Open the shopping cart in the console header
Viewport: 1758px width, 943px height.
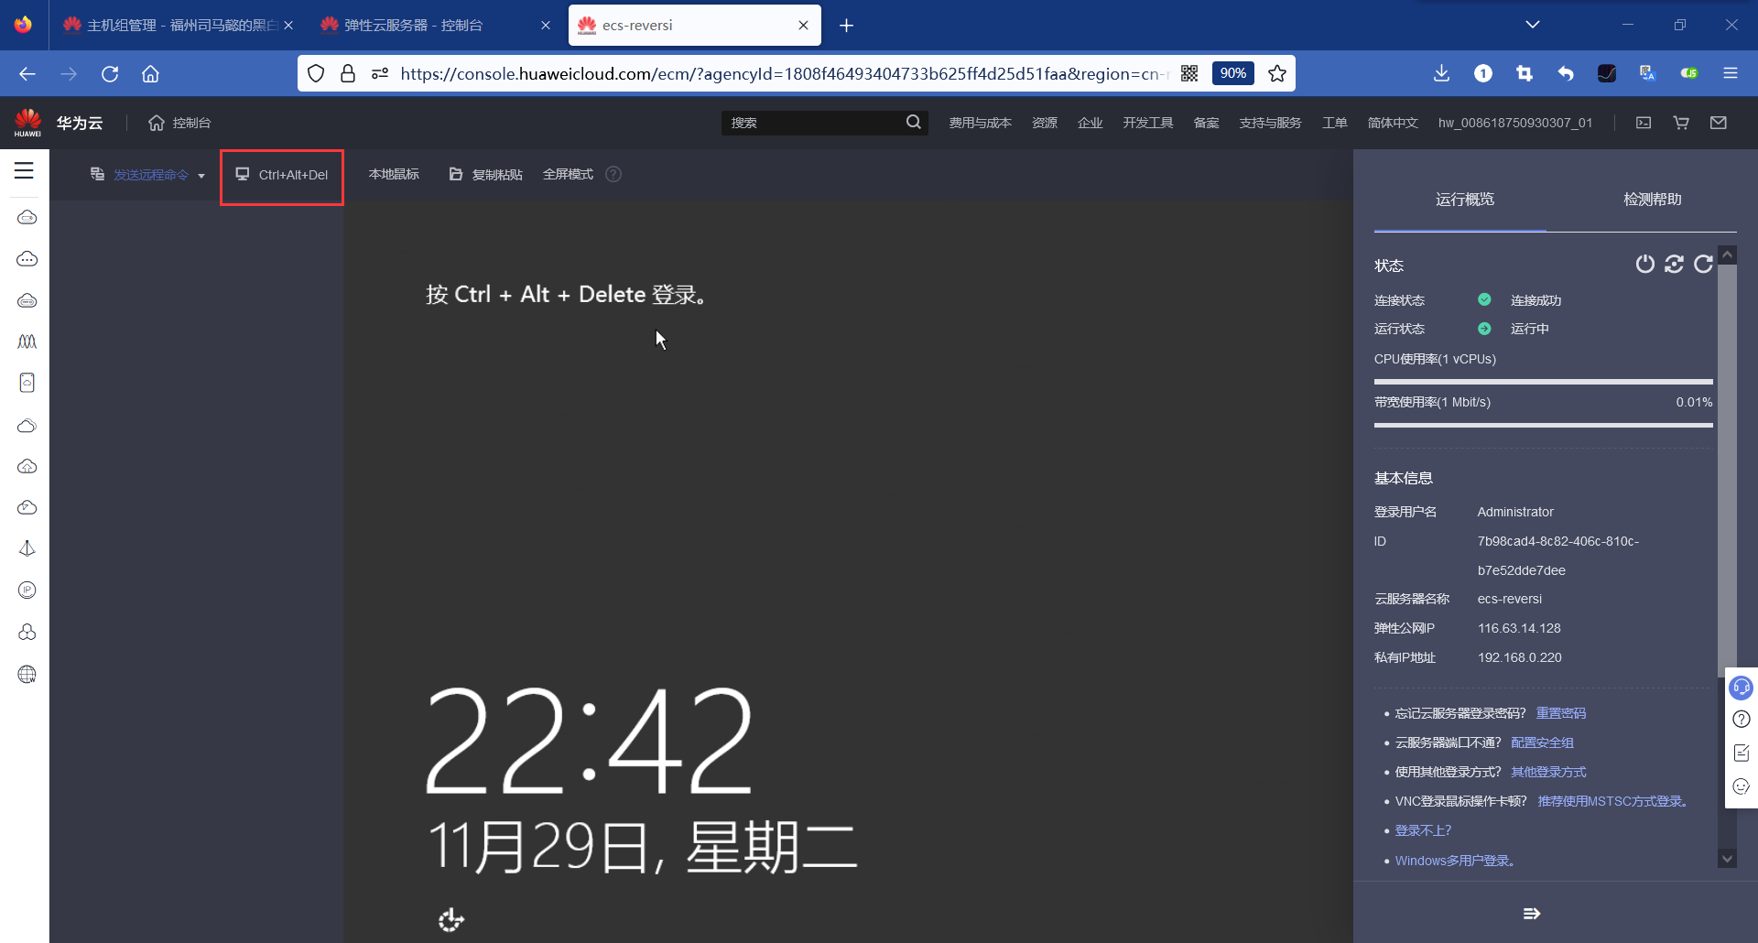pyautogui.click(x=1681, y=123)
